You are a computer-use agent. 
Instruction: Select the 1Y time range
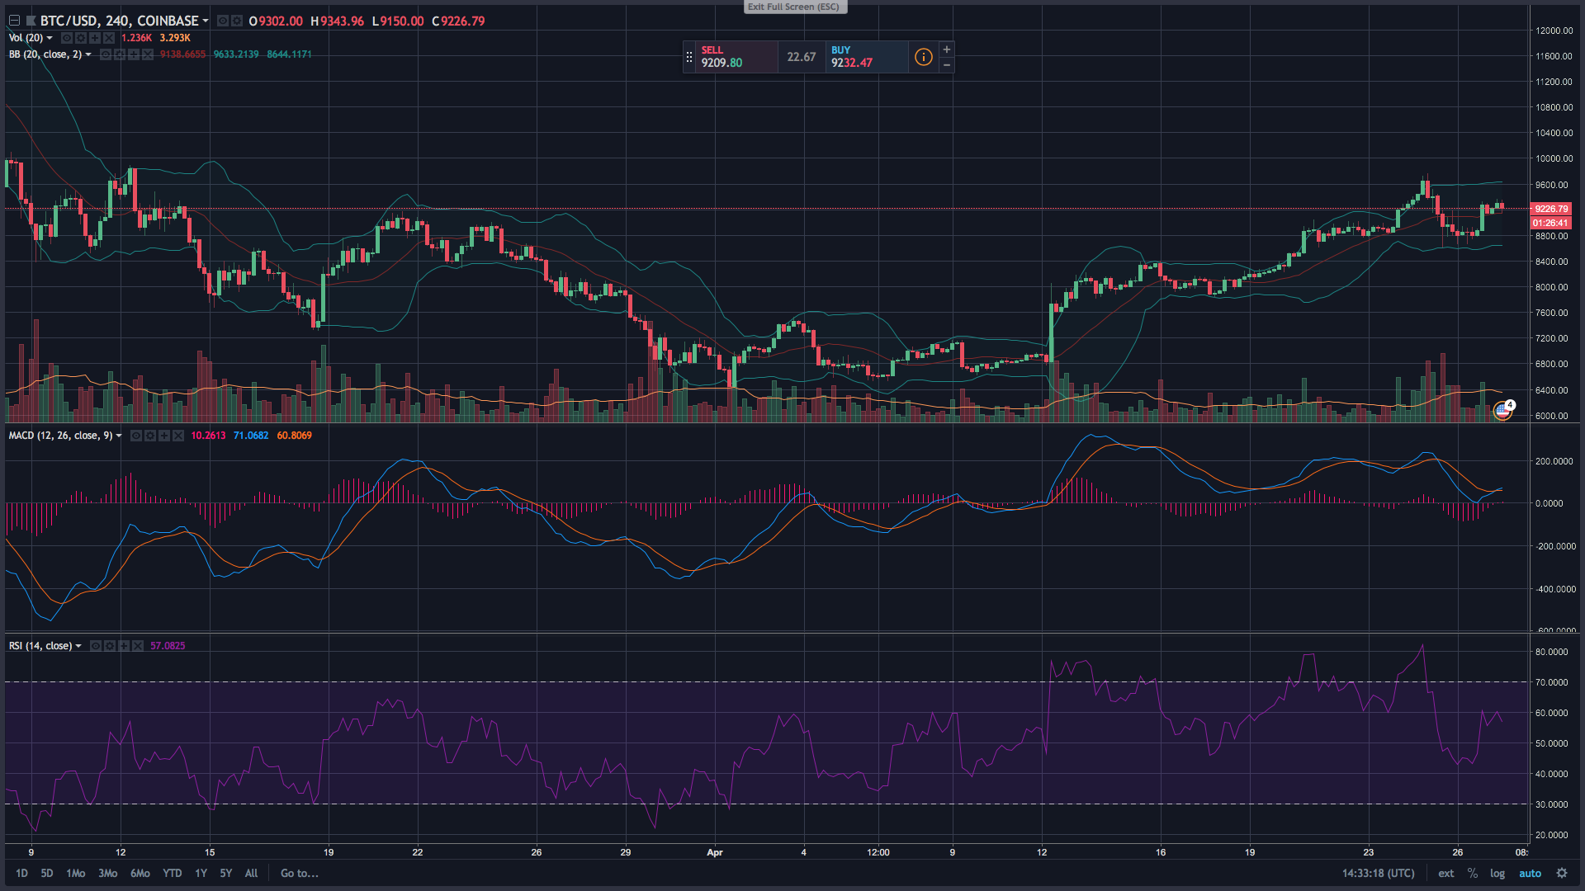pos(201,873)
